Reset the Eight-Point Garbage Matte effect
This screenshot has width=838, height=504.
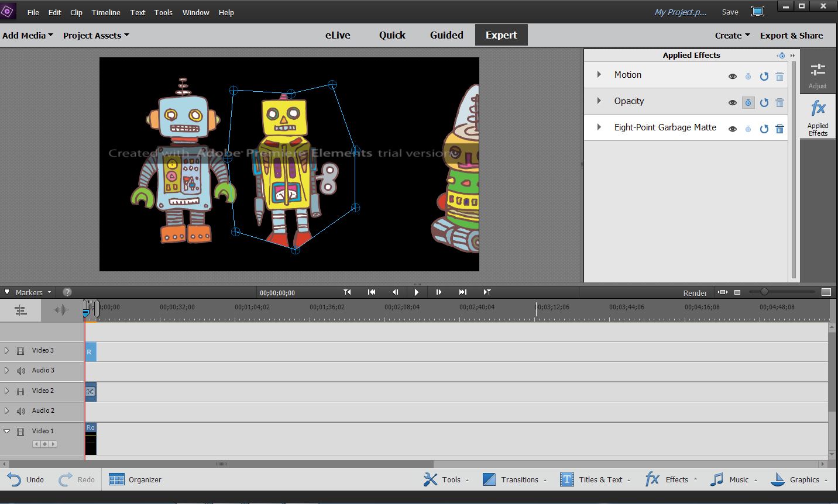click(764, 129)
